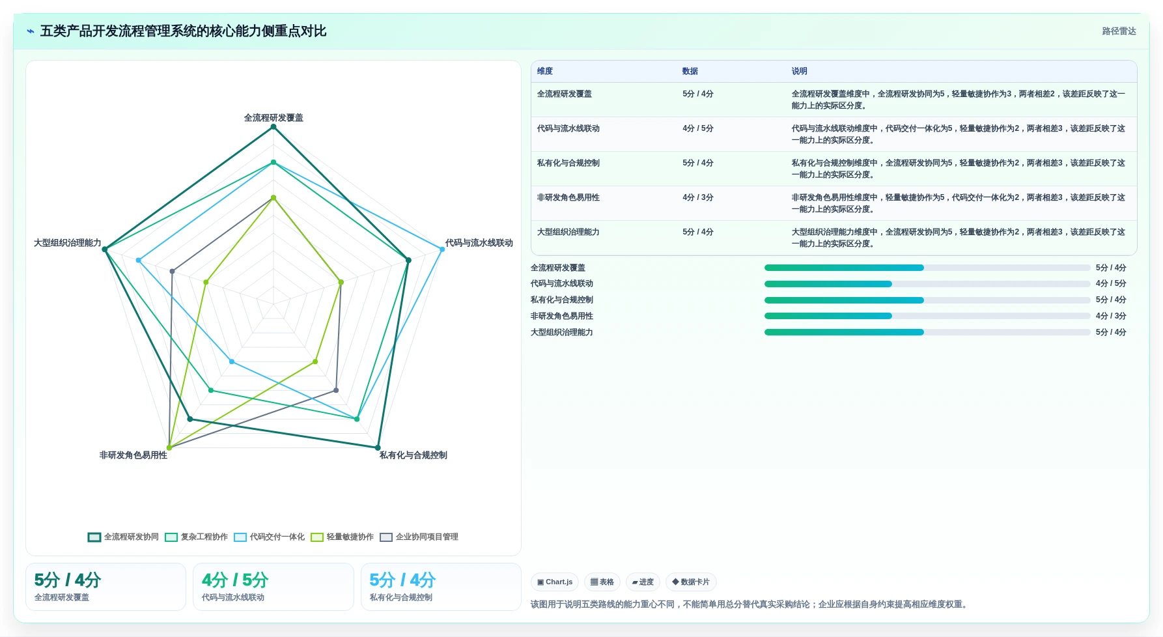Open the 代码与流水线联动 data card
The height and width of the screenshot is (637, 1163).
(273, 587)
